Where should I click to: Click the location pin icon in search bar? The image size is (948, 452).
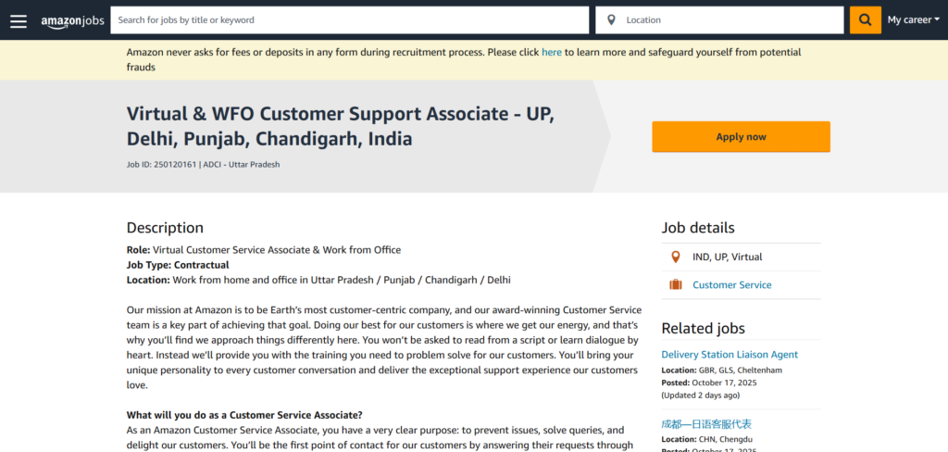tap(611, 19)
